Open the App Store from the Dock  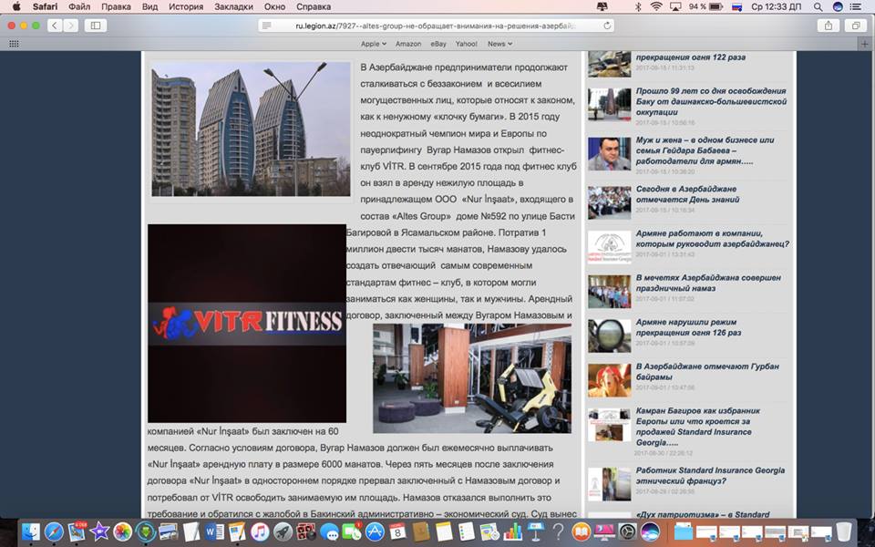(375, 532)
